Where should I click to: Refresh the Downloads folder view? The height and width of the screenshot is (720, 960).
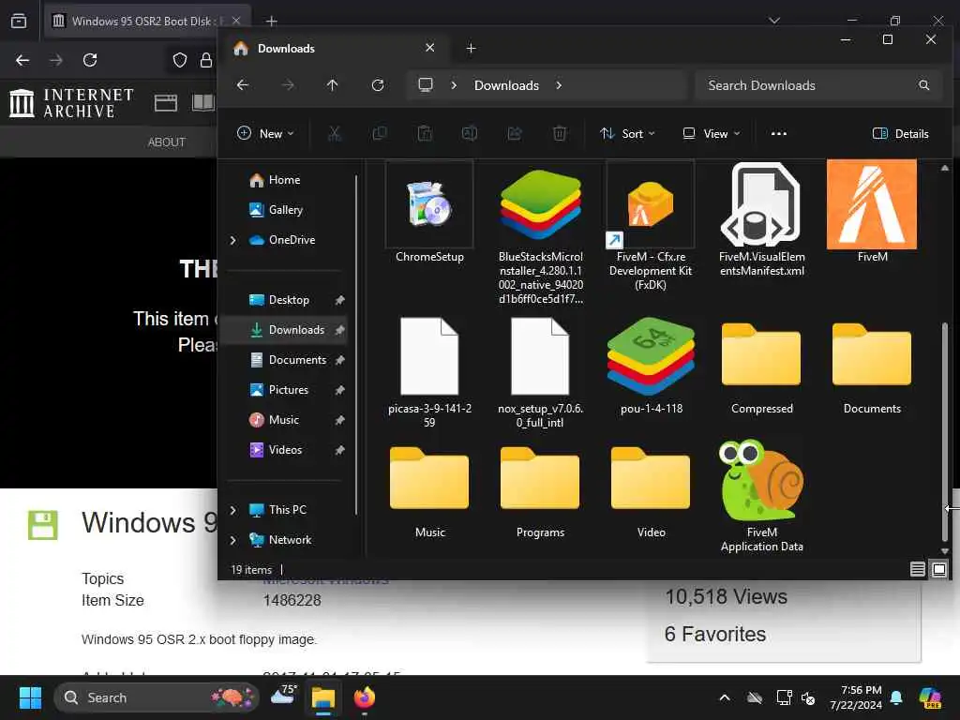(378, 85)
